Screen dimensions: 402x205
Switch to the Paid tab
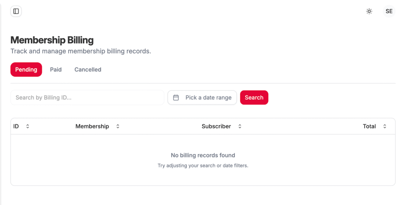[x=56, y=70]
